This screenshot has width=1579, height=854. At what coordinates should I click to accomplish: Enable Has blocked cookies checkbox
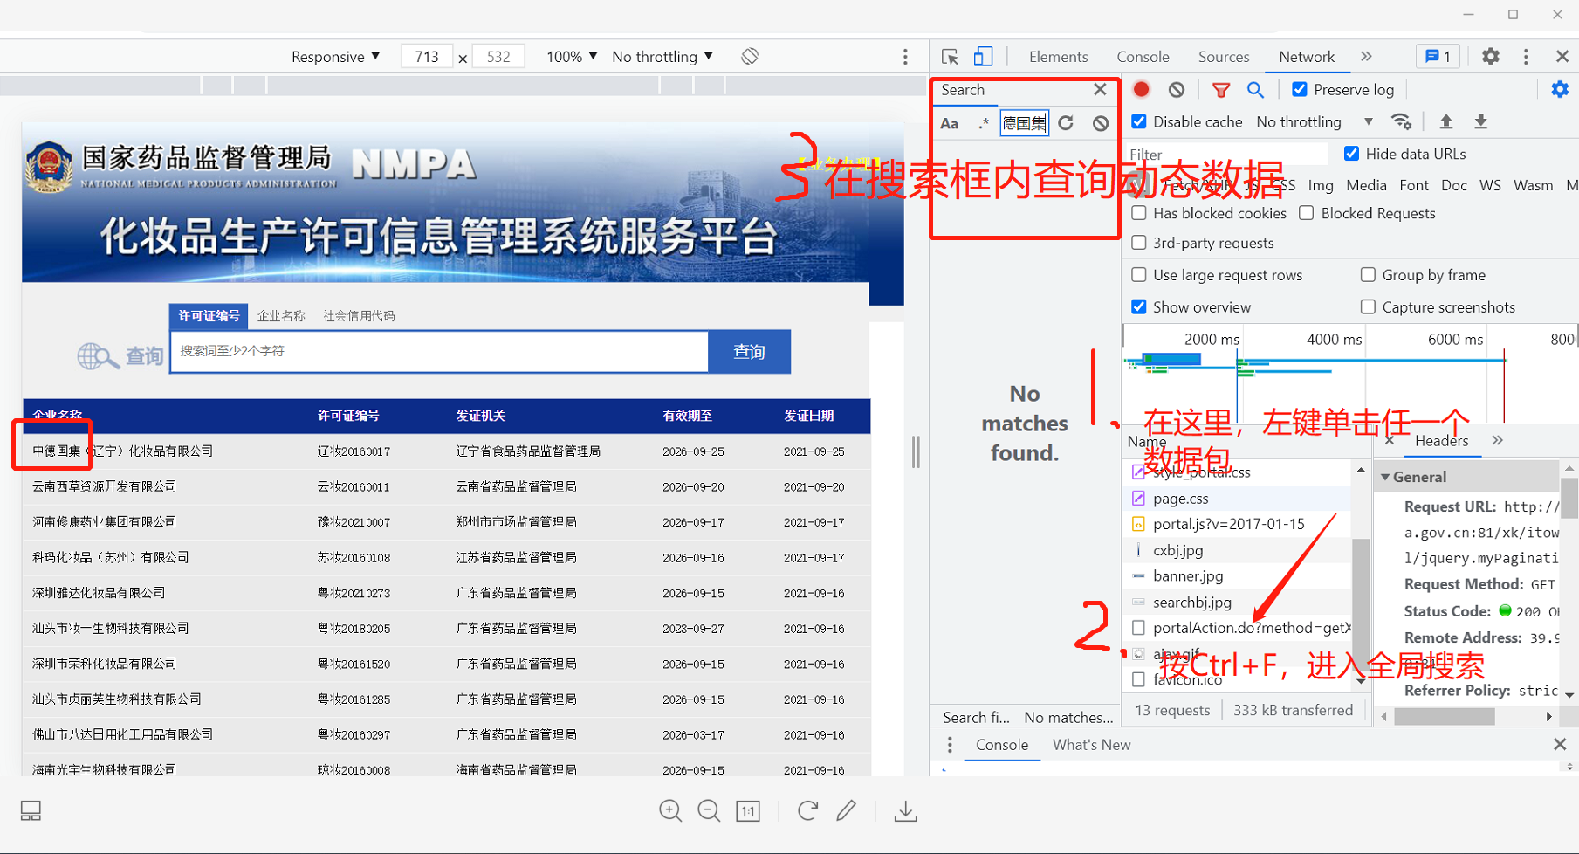tap(1139, 213)
